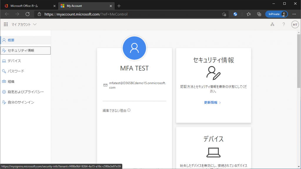Open 自分のサインイン from the sidebar
Viewport: 301px width, 169px height.
pos(21,102)
